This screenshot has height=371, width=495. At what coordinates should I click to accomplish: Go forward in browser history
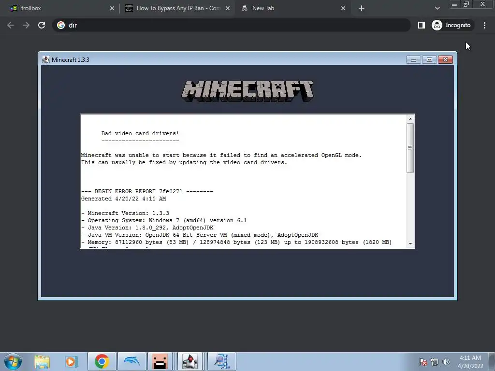(x=26, y=25)
